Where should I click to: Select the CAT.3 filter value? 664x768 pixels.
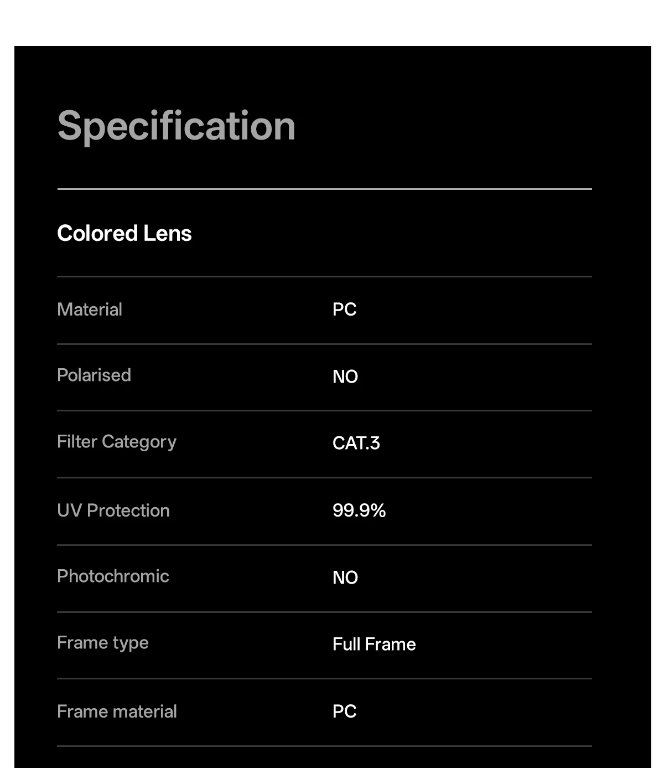pos(356,443)
